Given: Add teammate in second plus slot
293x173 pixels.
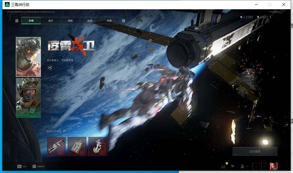Looking at the screenshot, I should 265,166.
